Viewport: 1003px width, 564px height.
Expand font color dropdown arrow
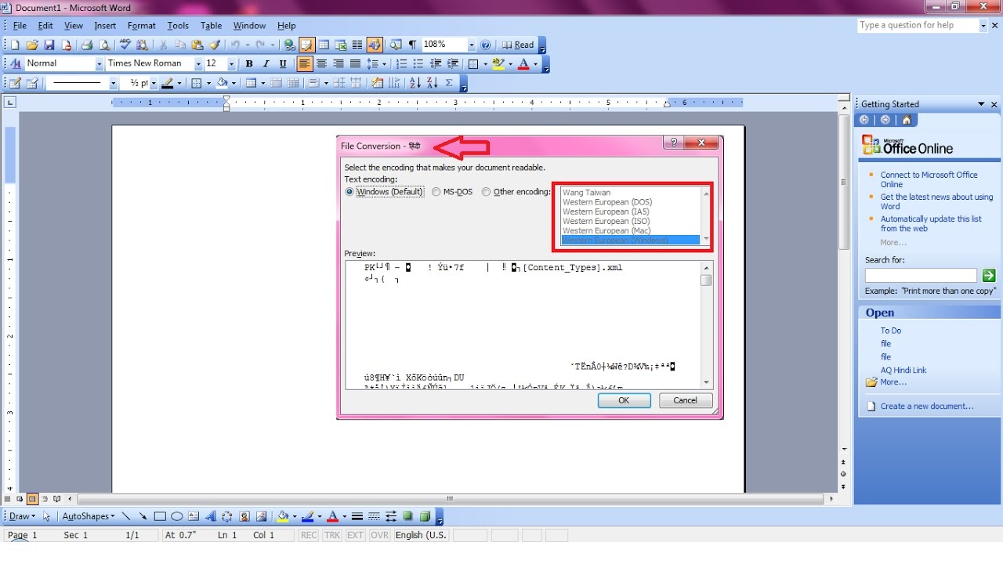coord(536,64)
